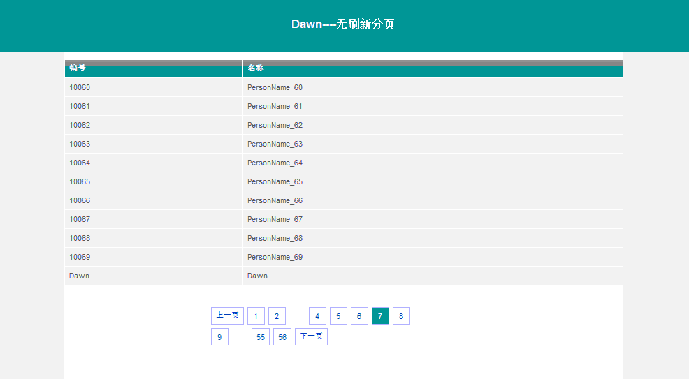Select page 8 in pager
689x379 pixels.
401,315
